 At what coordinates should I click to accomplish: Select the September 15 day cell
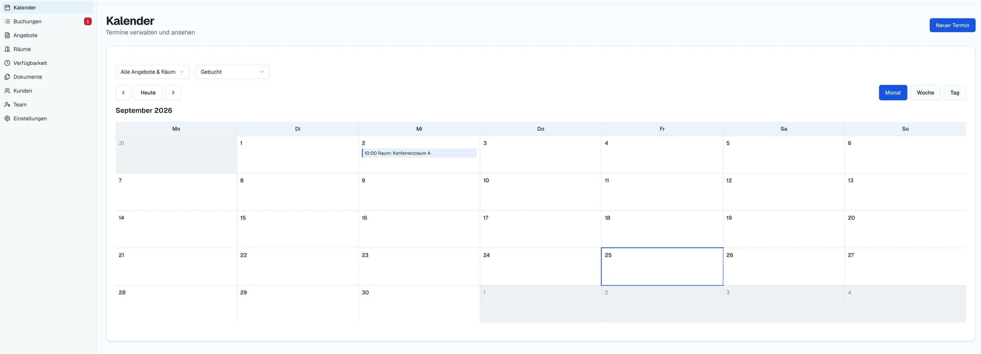298,229
